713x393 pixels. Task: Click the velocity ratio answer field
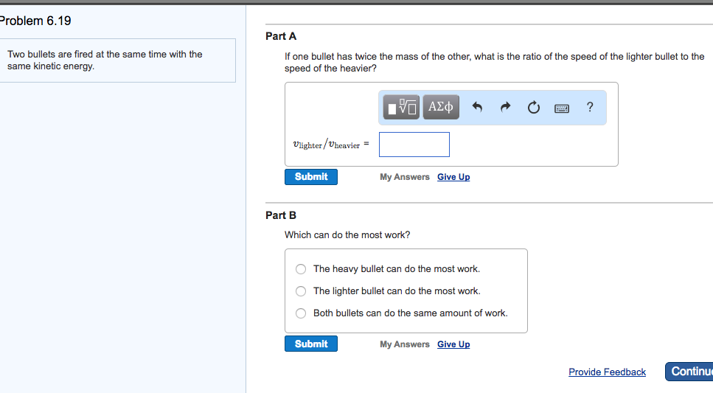click(414, 145)
